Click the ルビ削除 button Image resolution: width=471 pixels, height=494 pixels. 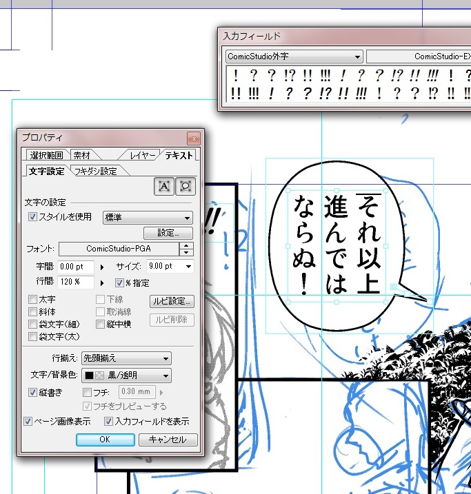tap(172, 320)
